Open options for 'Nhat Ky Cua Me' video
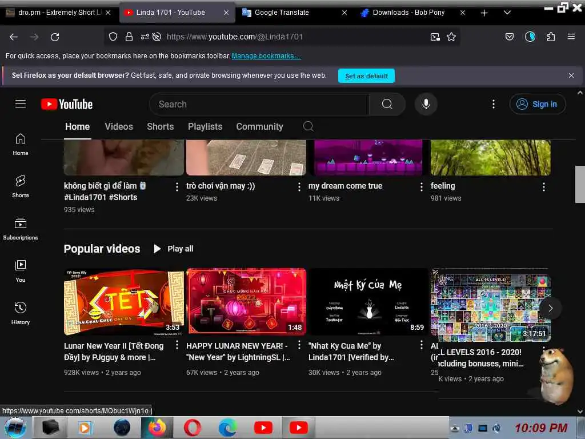 pyautogui.click(x=422, y=345)
